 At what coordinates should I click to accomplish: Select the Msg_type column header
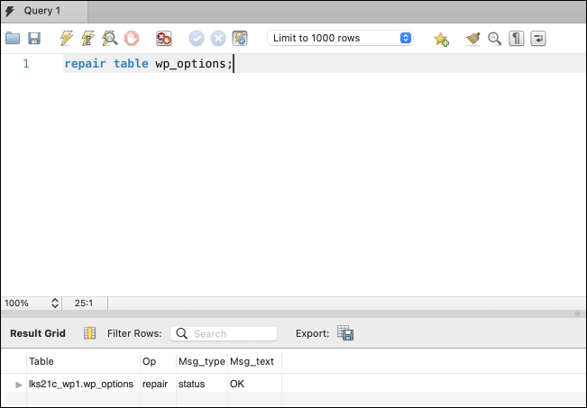click(x=202, y=361)
